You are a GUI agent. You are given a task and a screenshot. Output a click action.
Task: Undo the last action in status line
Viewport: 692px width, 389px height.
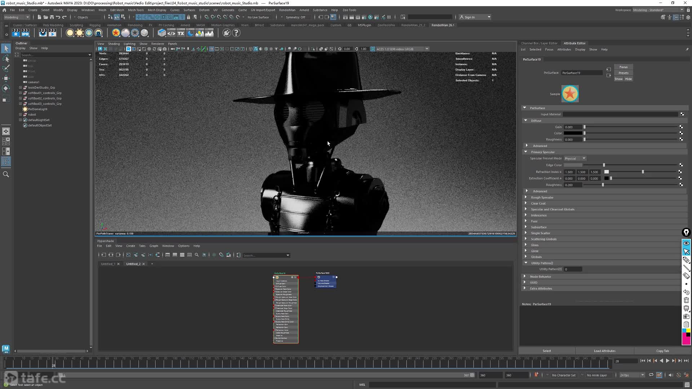point(58,17)
